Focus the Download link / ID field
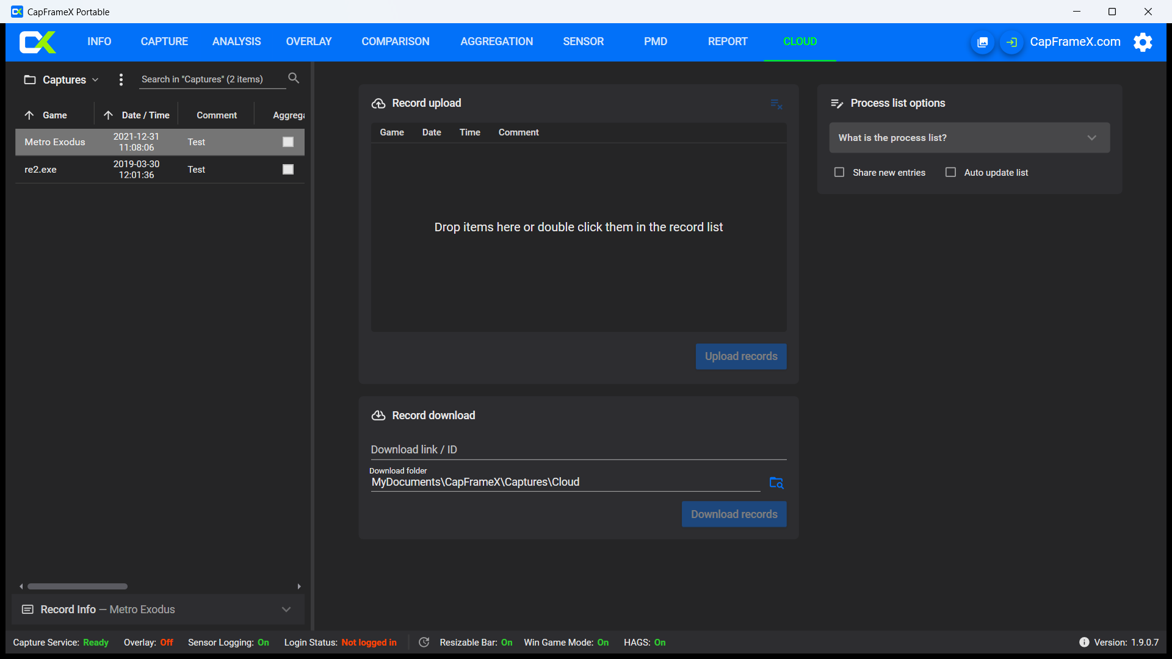Viewport: 1172px width, 659px height. tap(579, 450)
